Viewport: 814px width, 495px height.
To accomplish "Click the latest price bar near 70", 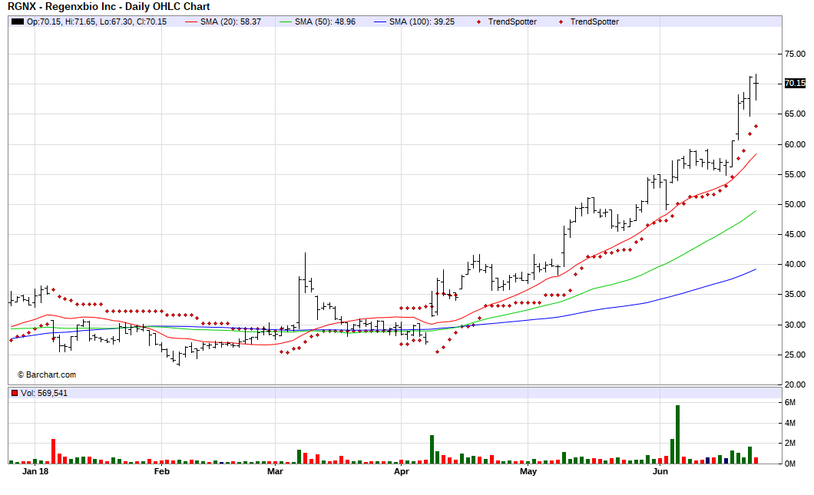I will pyautogui.click(x=756, y=87).
